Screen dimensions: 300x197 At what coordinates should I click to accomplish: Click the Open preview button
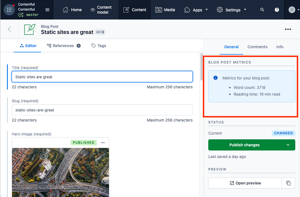click(245, 183)
